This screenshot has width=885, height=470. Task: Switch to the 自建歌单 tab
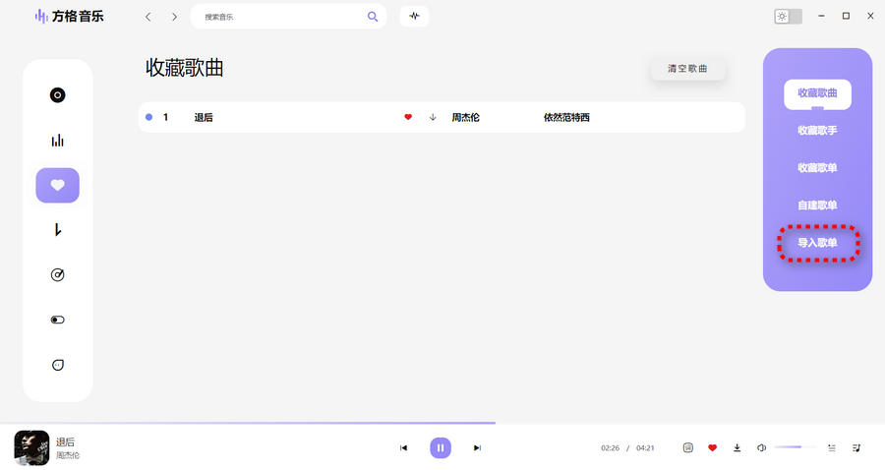[817, 205]
